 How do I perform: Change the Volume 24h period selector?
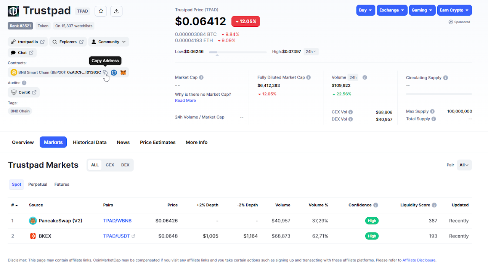click(x=353, y=77)
